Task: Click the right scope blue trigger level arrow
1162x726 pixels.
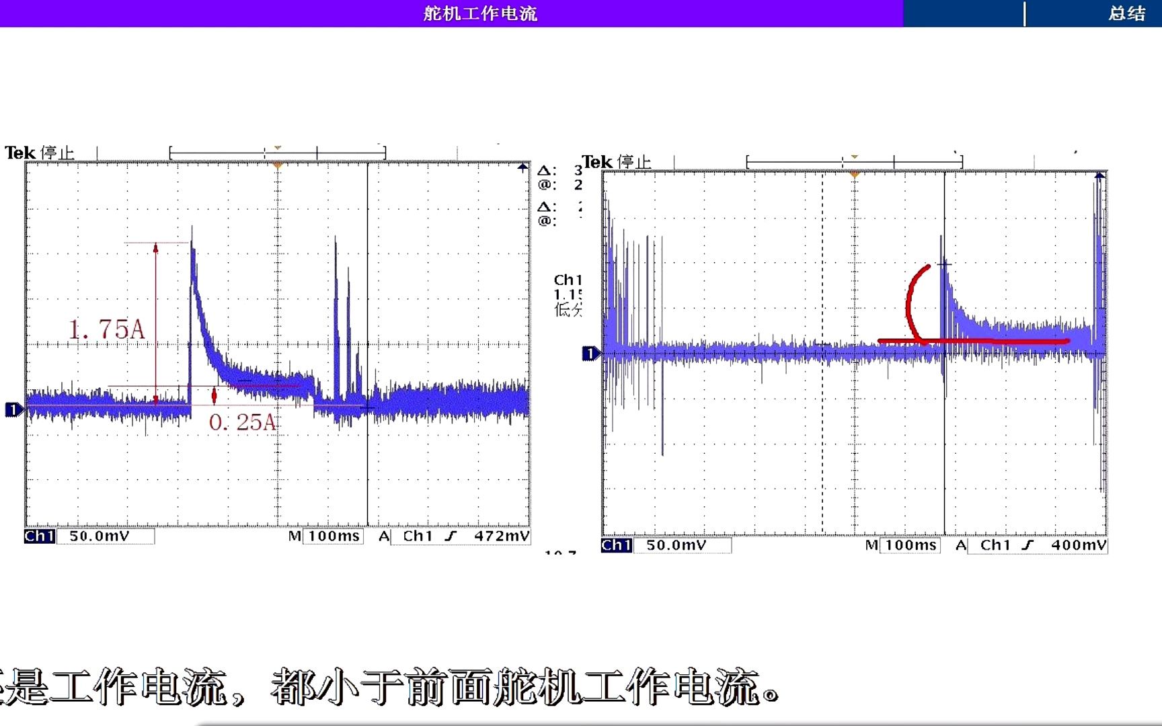Action: [1099, 177]
